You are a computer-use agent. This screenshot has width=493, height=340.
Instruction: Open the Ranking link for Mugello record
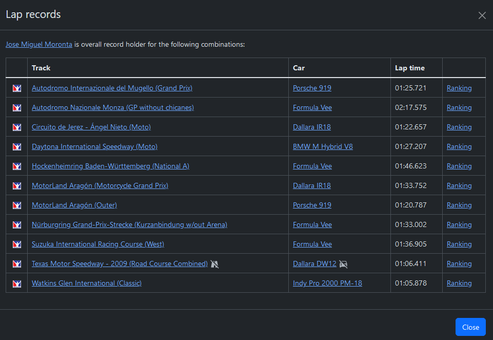[459, 88]
